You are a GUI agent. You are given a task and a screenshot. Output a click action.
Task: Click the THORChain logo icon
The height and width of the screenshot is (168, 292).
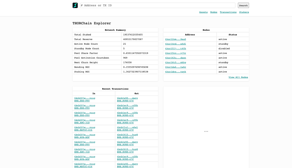pyautogui.click(x=75, y=5)
